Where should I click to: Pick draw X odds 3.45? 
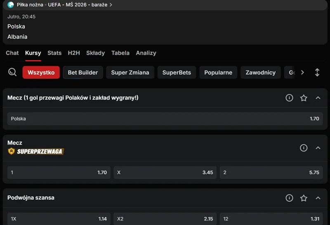[165, 172]
